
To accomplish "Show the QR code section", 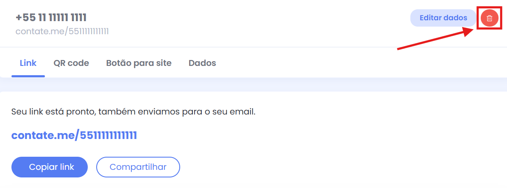I will tap(71, 63).
